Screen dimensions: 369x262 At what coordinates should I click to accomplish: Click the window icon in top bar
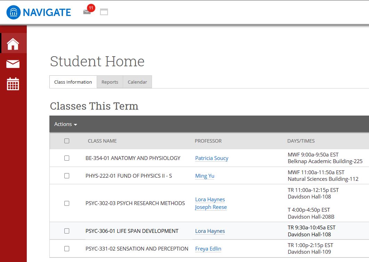coord(104,12)
